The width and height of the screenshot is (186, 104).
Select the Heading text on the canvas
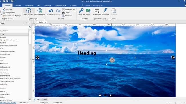[87, 53]
